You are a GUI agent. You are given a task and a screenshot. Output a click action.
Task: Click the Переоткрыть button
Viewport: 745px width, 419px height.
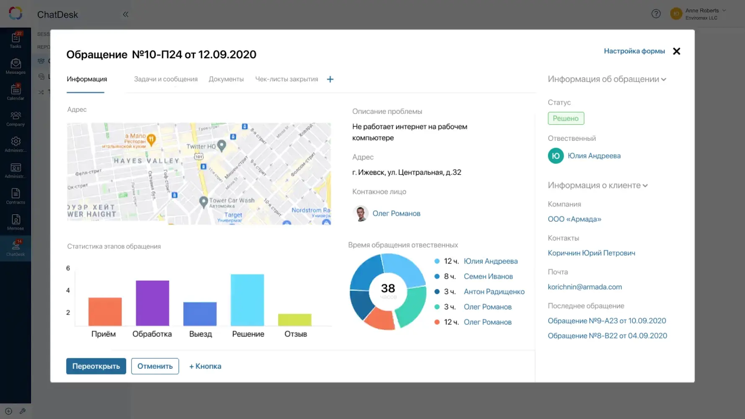click(x=96, y=366)
